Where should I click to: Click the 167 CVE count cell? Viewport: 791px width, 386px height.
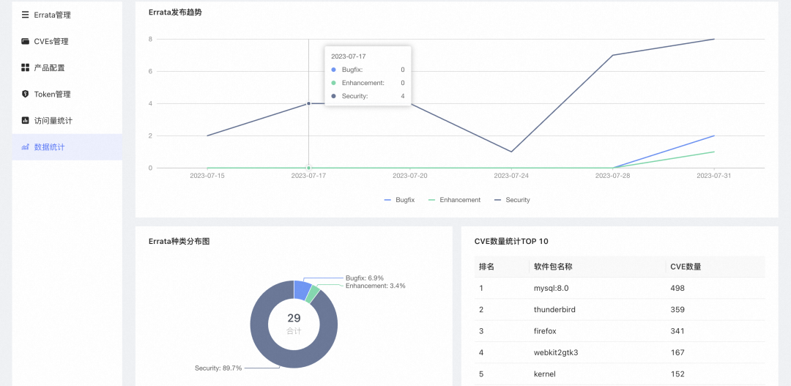pyautogui.click(x=677, y=353)
